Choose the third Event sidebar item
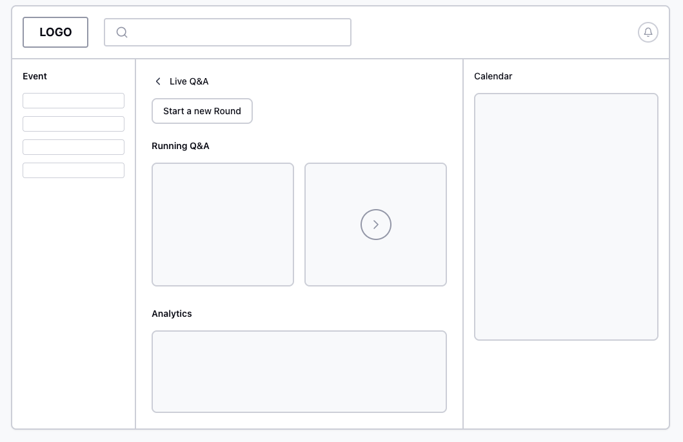This screenshot has width=683, height=442. point(74,147)
